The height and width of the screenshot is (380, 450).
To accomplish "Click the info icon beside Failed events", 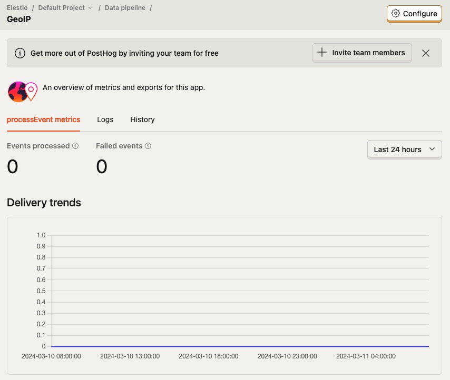I will pos(148,146).
